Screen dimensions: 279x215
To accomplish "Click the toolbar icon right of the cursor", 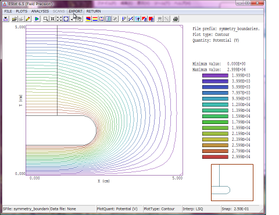I will (79, 19).
